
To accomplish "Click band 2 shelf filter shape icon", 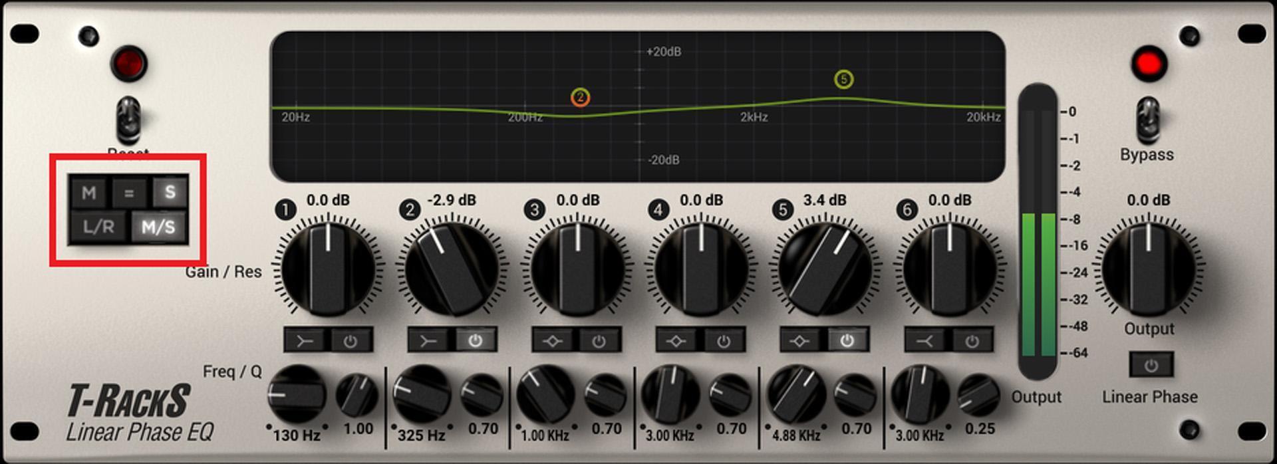I will [x=429, y=341].
